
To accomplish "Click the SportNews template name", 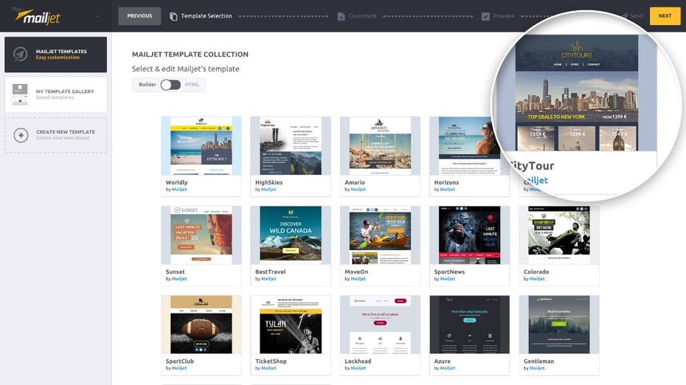I will 449,271.
